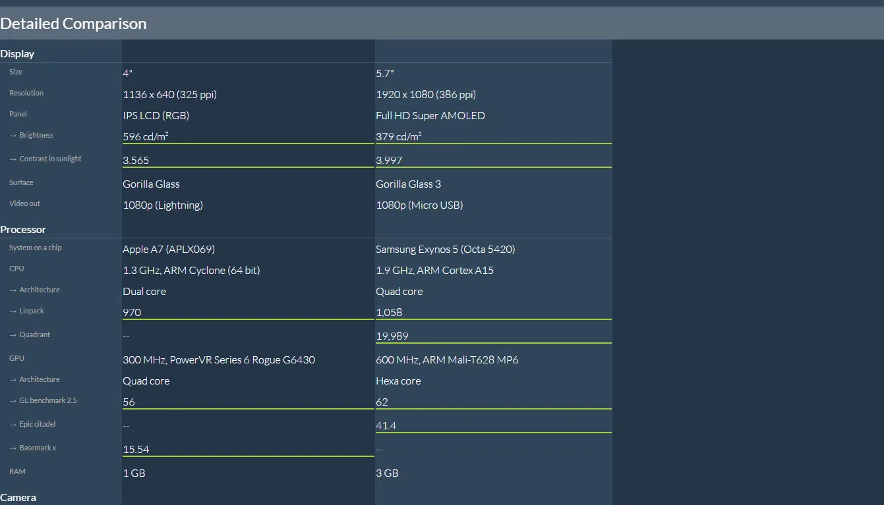
Task: Click the "Surface" row label
Action: click(21, 182)
